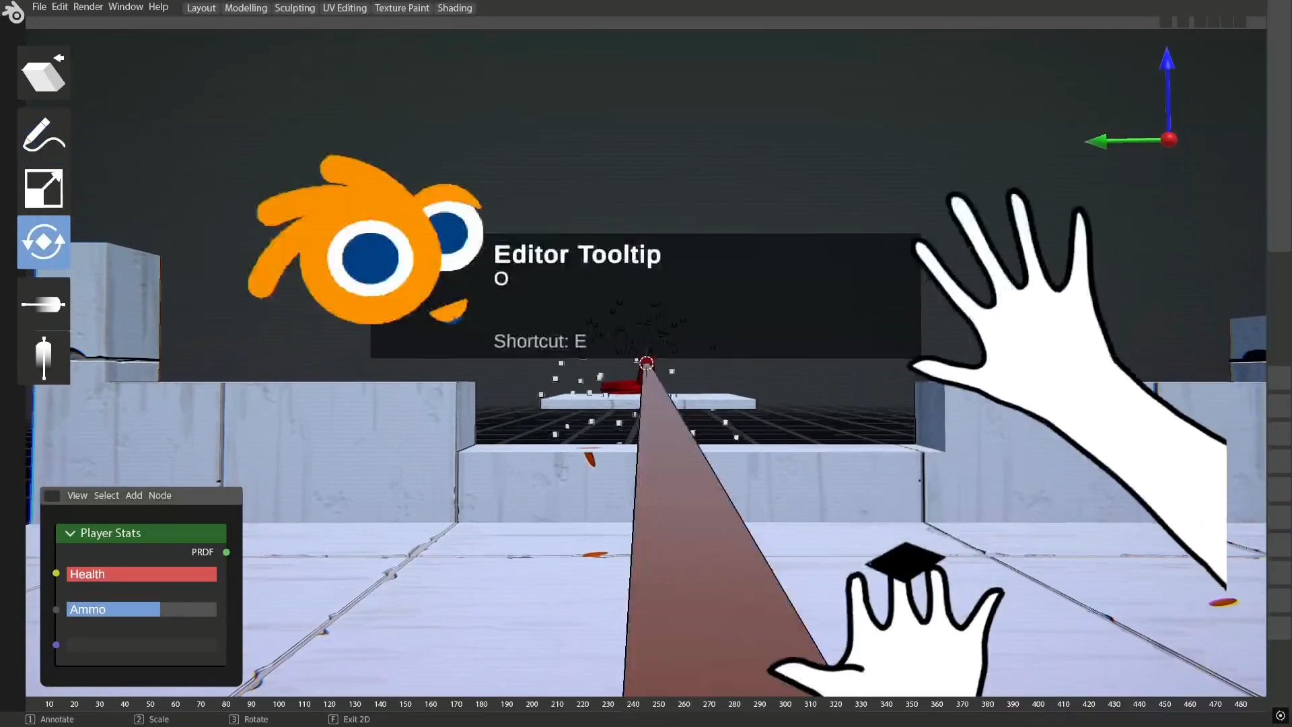This screenshot has width=1292, height=727.
Task: Open the Render menu
Action: pyautogui.click(x=88, y=7)
